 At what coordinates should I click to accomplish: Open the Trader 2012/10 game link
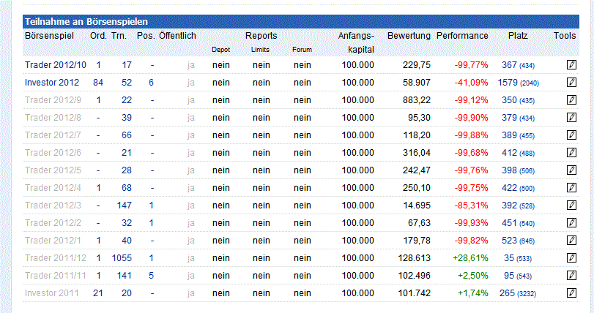56,65
